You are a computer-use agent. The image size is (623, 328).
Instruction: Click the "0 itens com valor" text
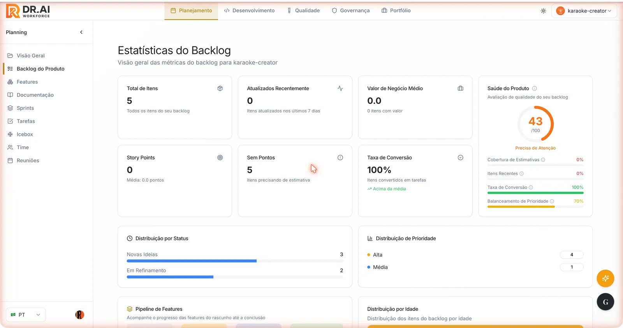tap(385, 111)
